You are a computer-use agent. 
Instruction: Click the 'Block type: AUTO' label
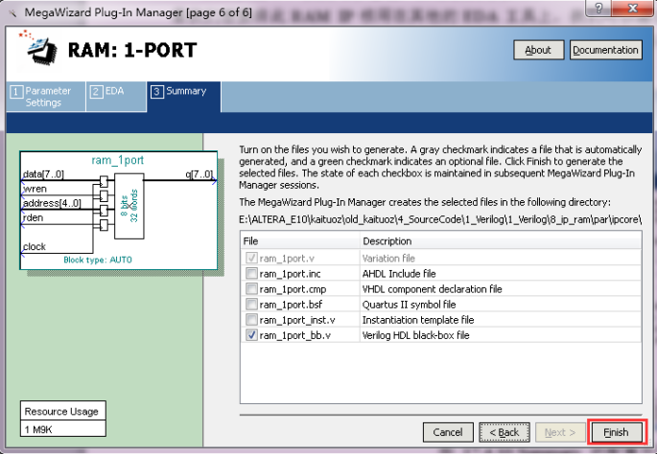pyautogui.click(x=98, y=260)
